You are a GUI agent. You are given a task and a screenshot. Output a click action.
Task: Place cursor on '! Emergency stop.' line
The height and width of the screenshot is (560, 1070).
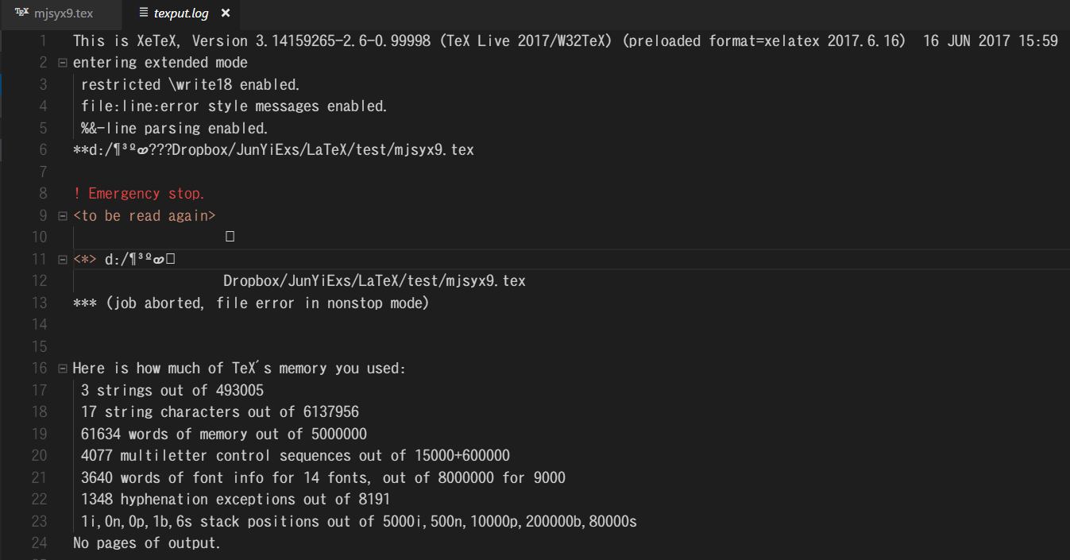pyautogui.click(x=138, y=193)
